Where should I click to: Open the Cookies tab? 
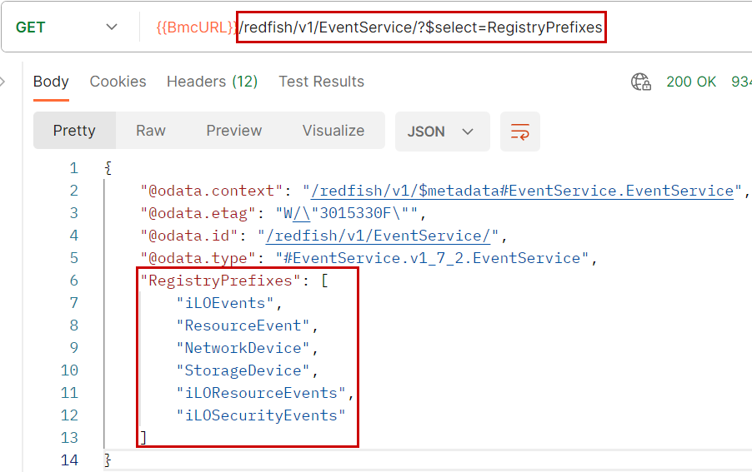point(118,82)
